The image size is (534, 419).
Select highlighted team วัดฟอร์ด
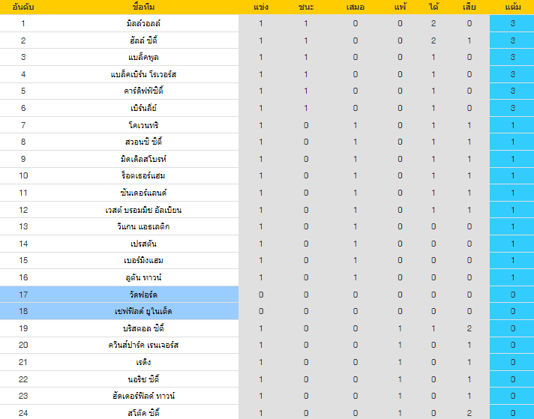click(x=143, y=295)
